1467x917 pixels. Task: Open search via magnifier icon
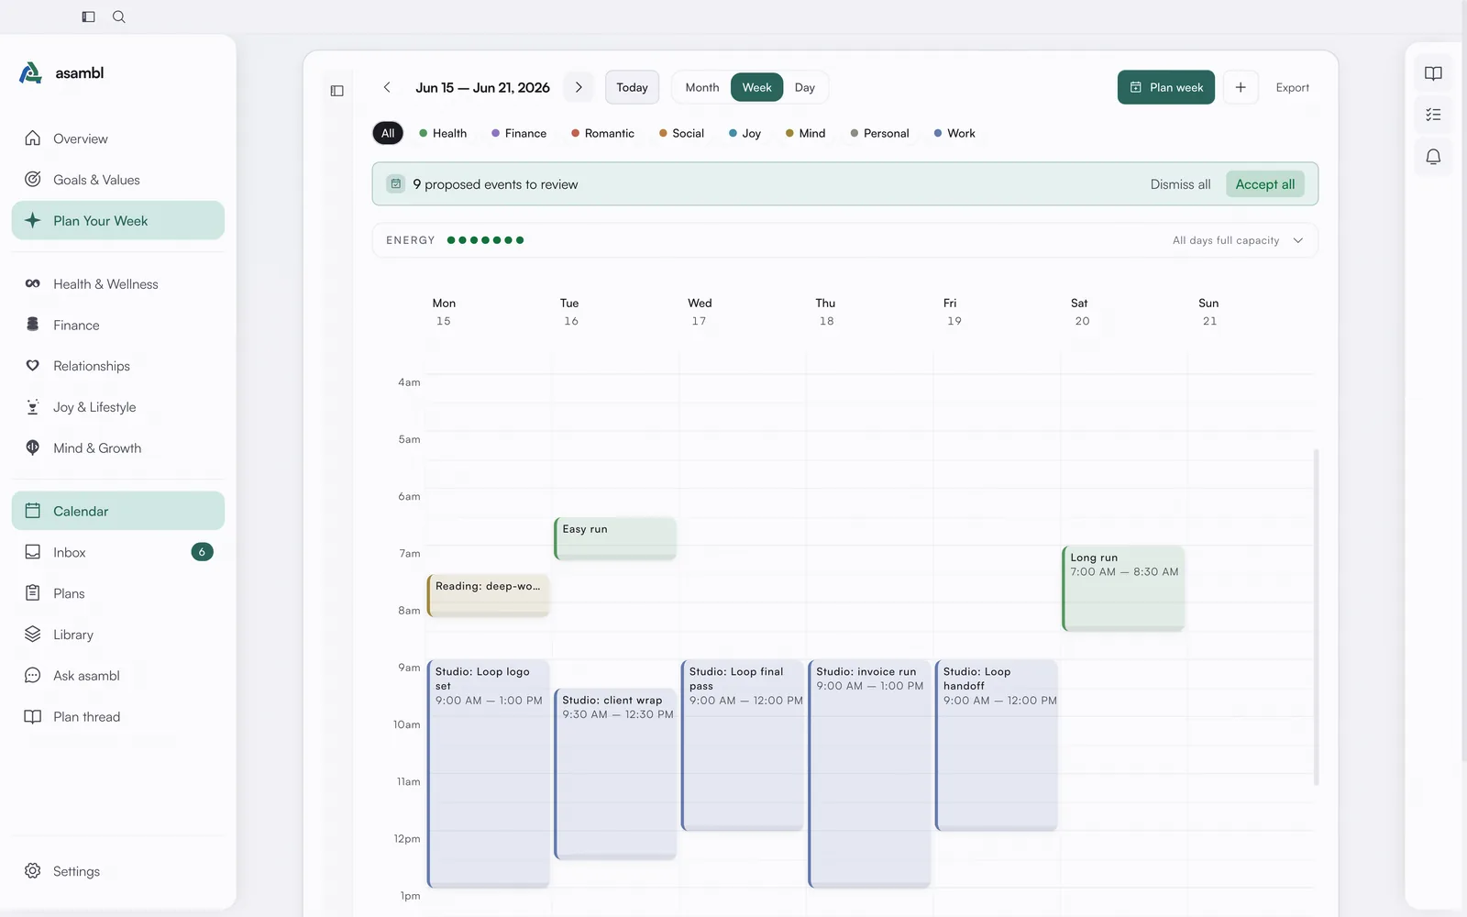119,17
